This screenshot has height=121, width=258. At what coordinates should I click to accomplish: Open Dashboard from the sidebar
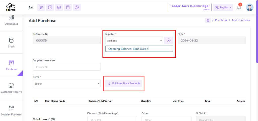tap(11, 21)
